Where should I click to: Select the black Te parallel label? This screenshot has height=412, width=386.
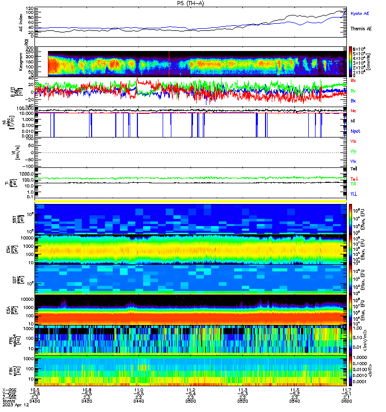(x=354, y=169)
